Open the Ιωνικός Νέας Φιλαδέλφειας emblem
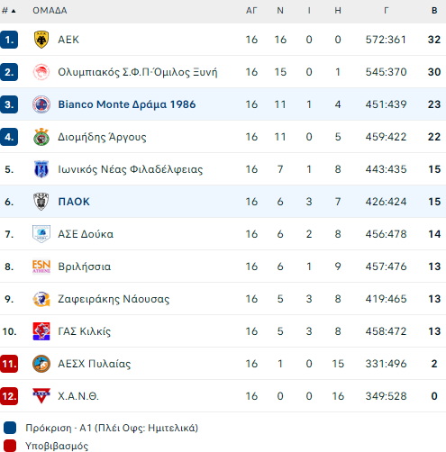 tap(41, 169)
